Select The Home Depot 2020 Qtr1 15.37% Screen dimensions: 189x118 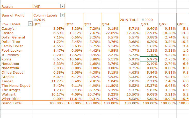[x=149, y=85]
